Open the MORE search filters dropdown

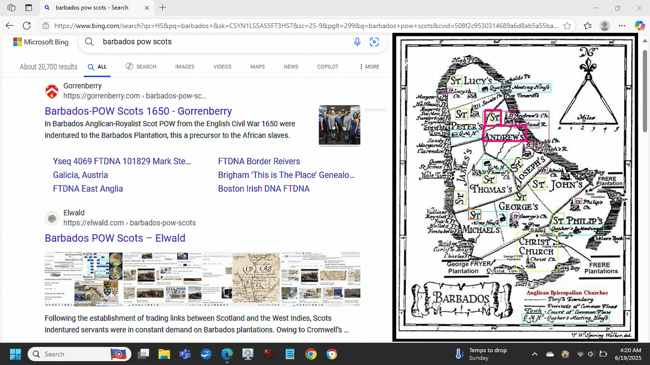coord(370,67)
